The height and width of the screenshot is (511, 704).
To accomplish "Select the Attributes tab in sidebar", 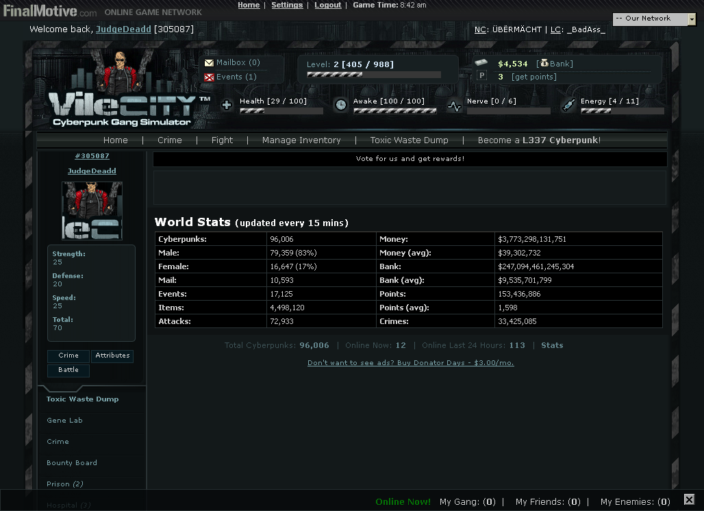I will tap(112, 356).
